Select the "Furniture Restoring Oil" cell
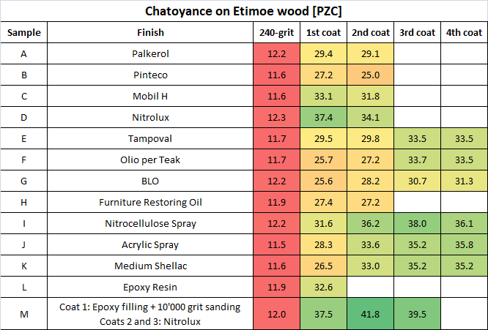Screen dimensions: 488x330 pyautogui.click(x=150, y=202)
